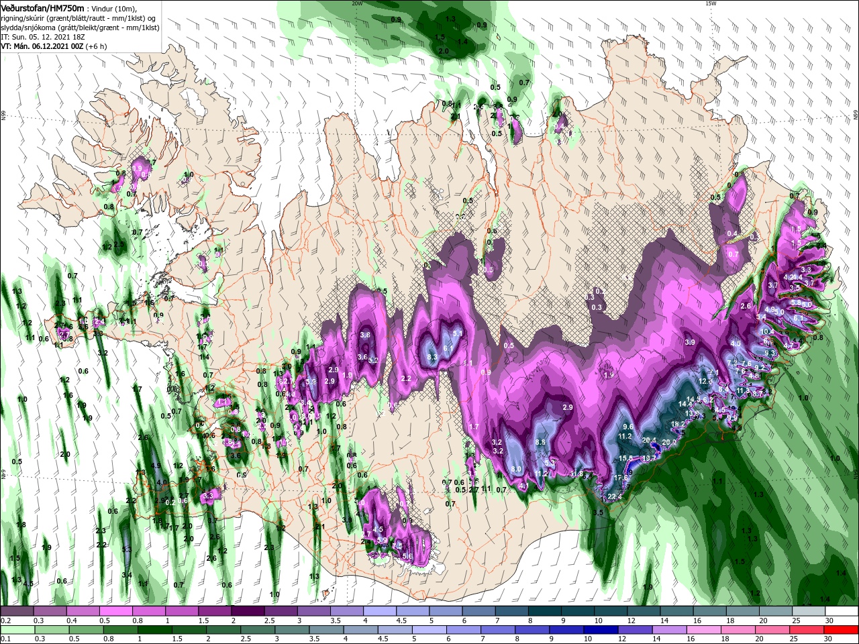
Task: Click the pale green 0.1 swatch, lower legend row
Action: pos(17,630)
